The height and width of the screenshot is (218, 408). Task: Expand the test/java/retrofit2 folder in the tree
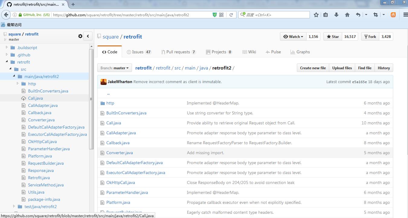(x=14, y=206)
